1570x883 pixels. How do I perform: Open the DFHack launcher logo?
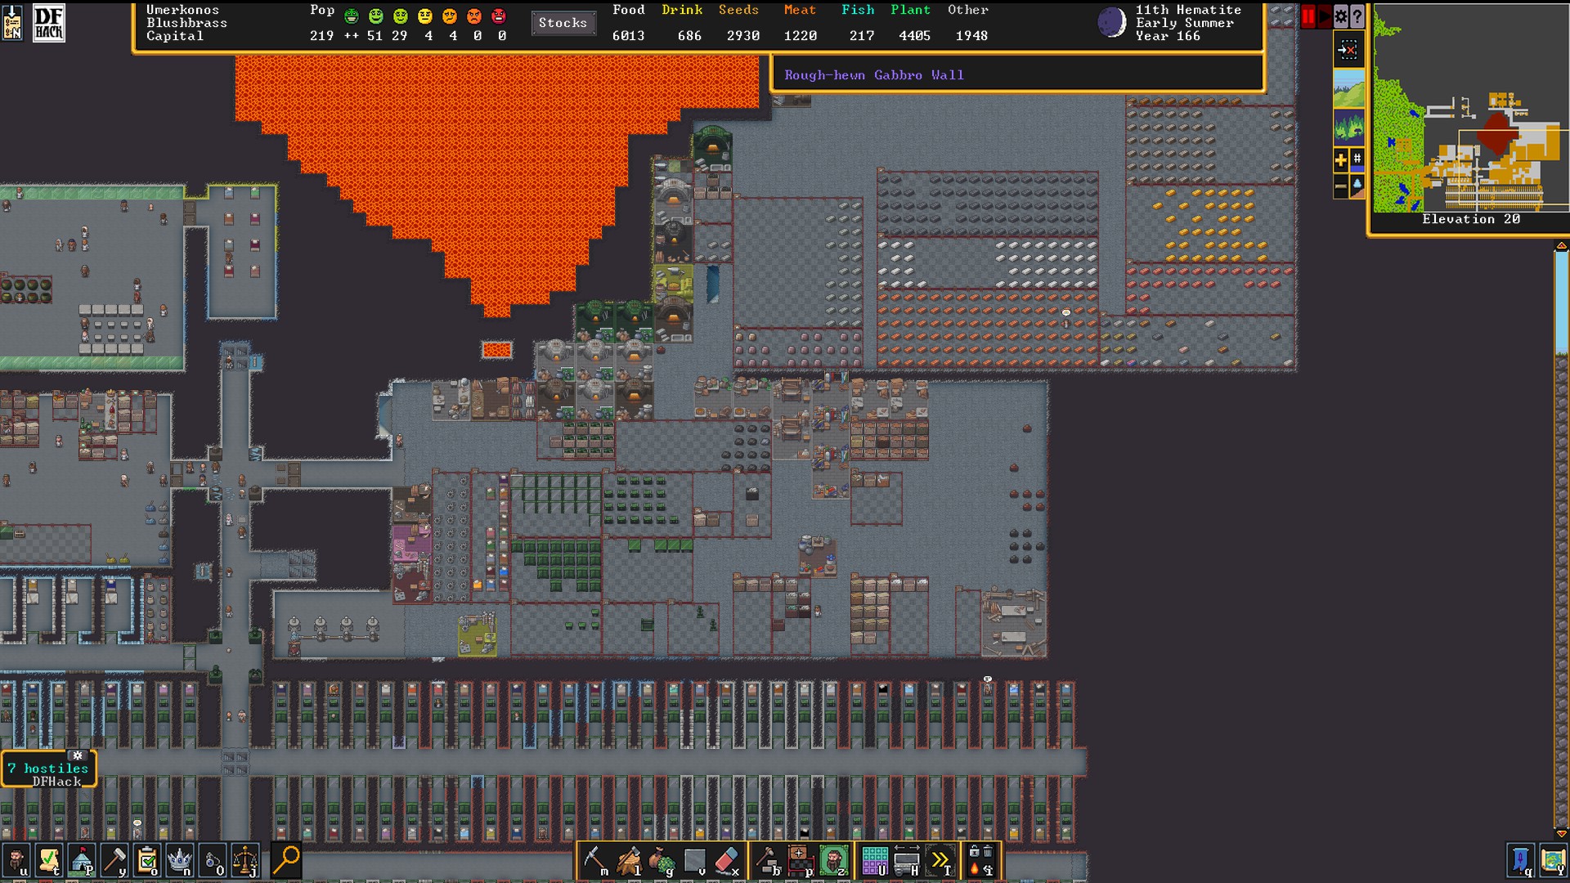[48, 23]
